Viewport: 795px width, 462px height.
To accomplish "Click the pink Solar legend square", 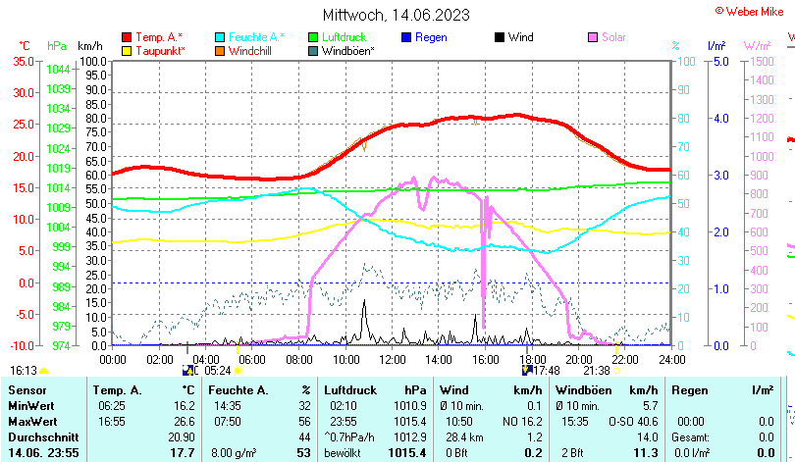I will tap(593, 37).
